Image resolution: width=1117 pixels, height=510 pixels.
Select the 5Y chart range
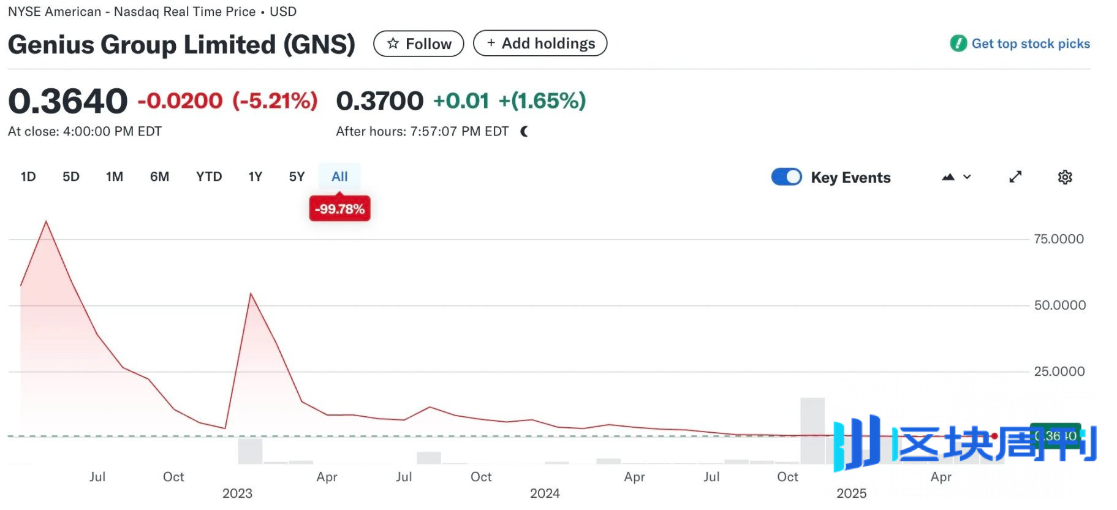point(297,177)
